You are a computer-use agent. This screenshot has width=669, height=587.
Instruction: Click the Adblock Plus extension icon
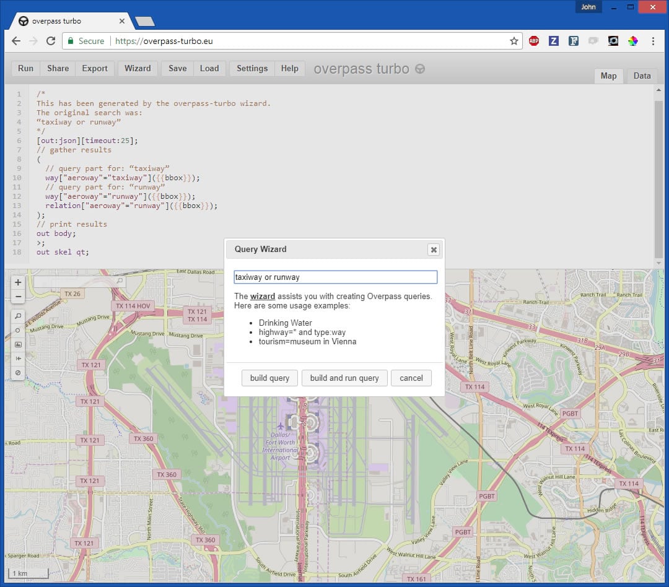[x=534, y=41]
